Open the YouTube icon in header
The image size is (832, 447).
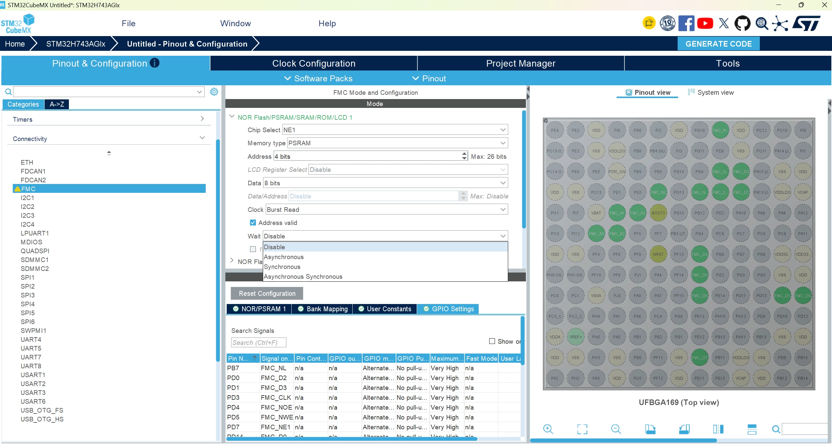(x=705, y=23)
